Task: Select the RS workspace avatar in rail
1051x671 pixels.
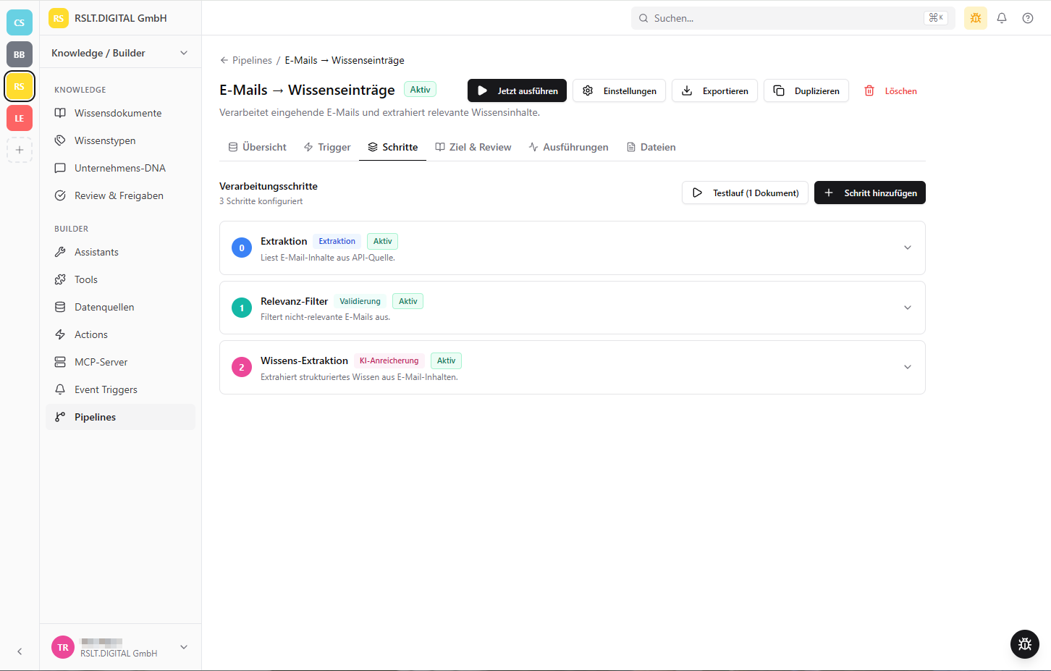Action: (20, 86)
